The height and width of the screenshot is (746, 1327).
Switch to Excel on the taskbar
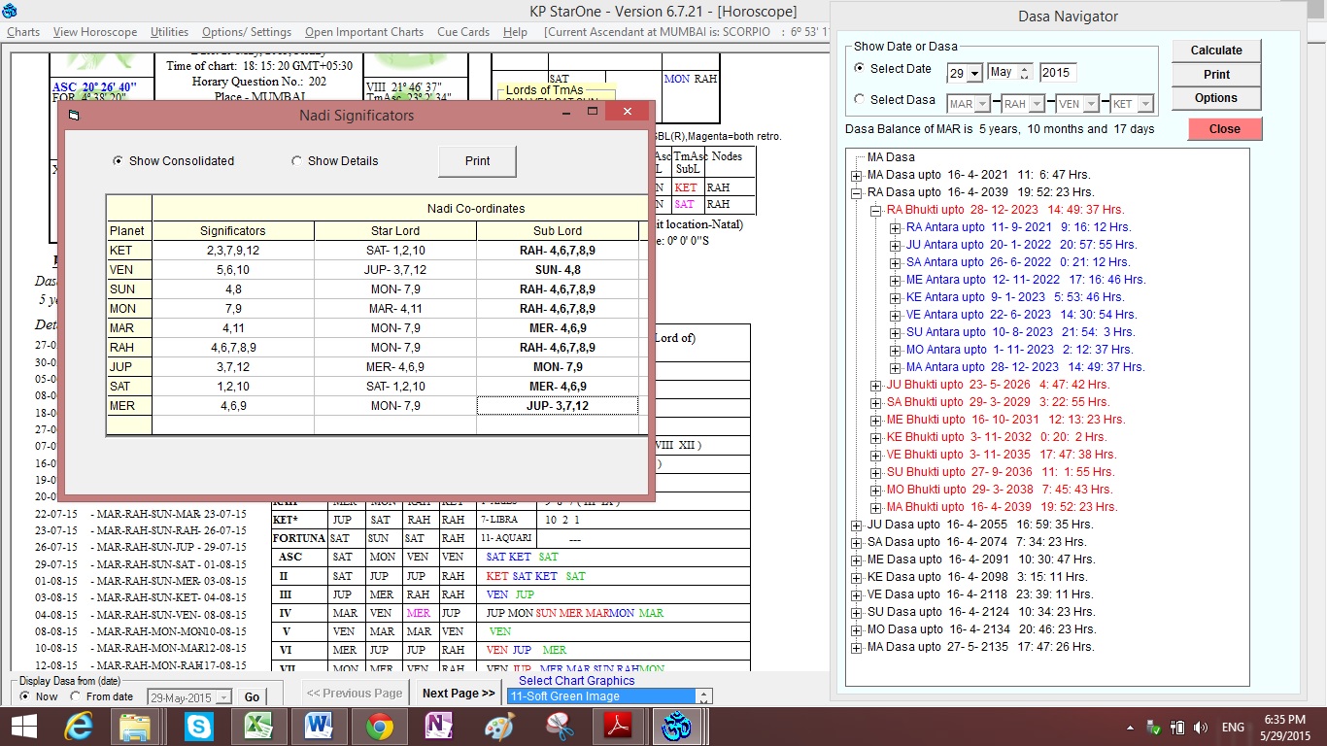(x=257, y=726)
